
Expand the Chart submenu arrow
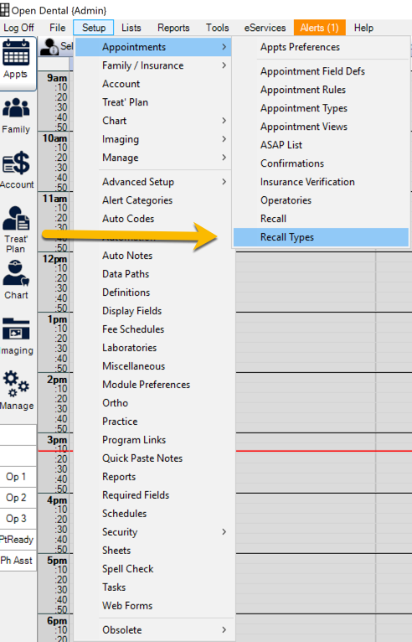pyautogui.click(x=224, y=121)
